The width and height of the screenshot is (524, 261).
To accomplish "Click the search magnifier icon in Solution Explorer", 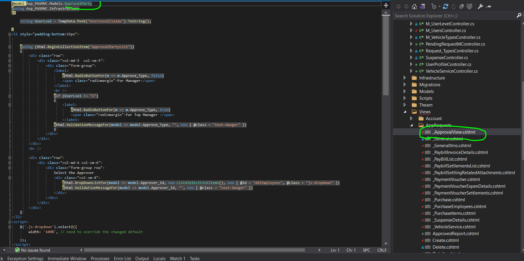I will [x=519, y=15].
